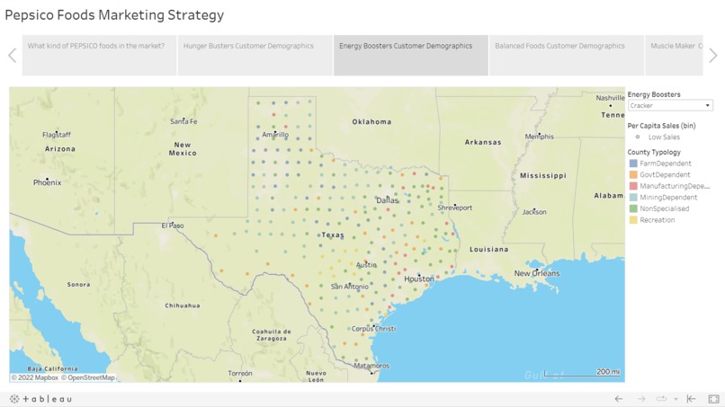Image resolution: width=725 pixels, height=407 pixels.
Task: Click the 'NonSpecialised' legend label
Action: click(x=665, y=208)
